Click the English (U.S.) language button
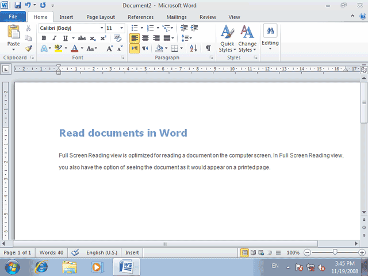The image size is (368, 276). [102, 253]
